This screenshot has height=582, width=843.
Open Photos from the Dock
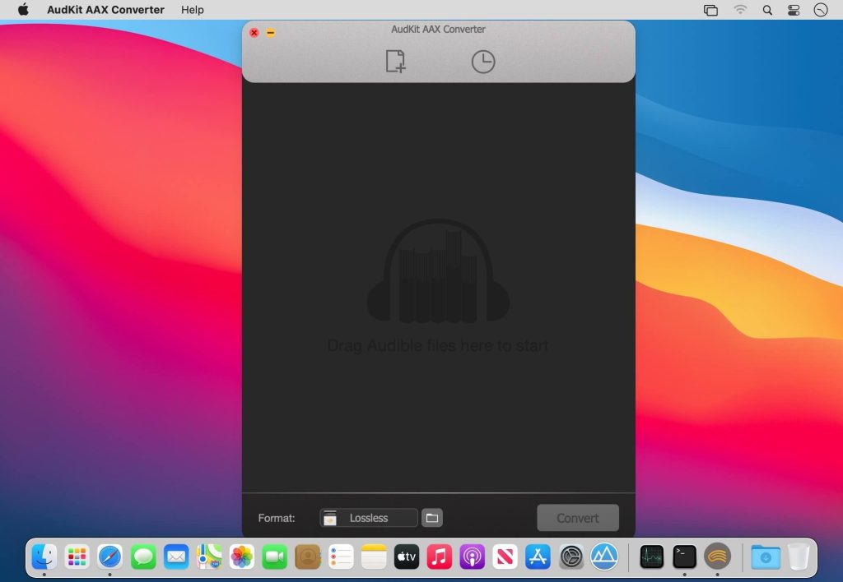tap(241, 557)
